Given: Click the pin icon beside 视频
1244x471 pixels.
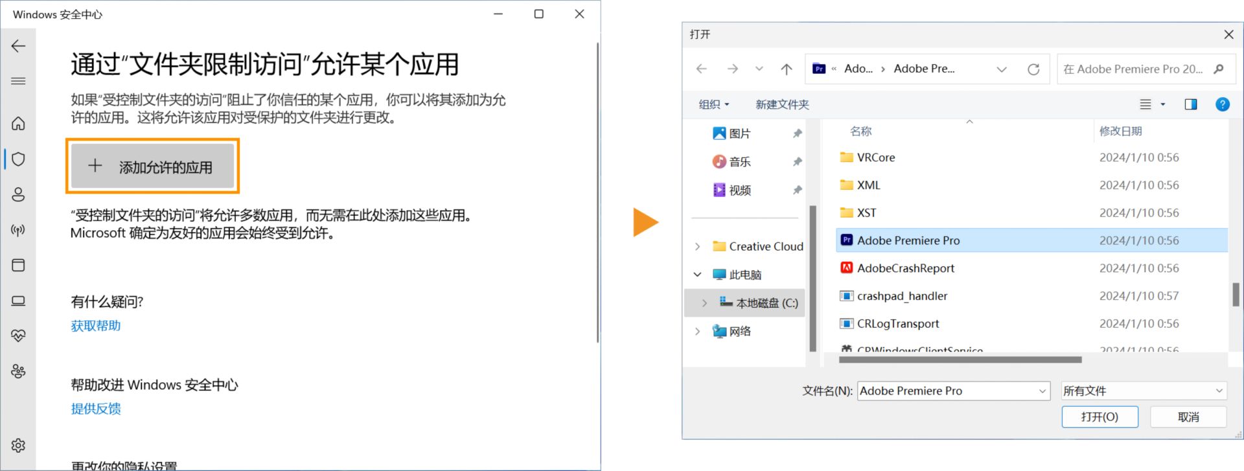Looking at the screenshot, I should (x=798, y=190).
